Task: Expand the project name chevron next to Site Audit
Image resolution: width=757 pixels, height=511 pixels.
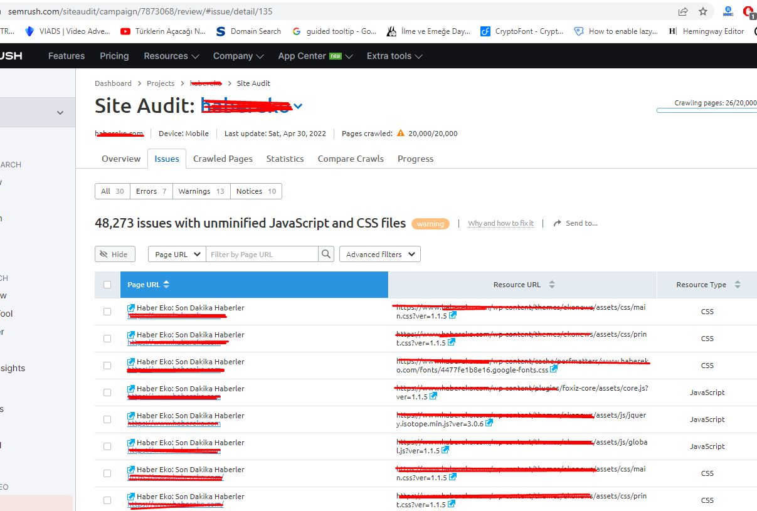Action: click(x=299, y=106)
